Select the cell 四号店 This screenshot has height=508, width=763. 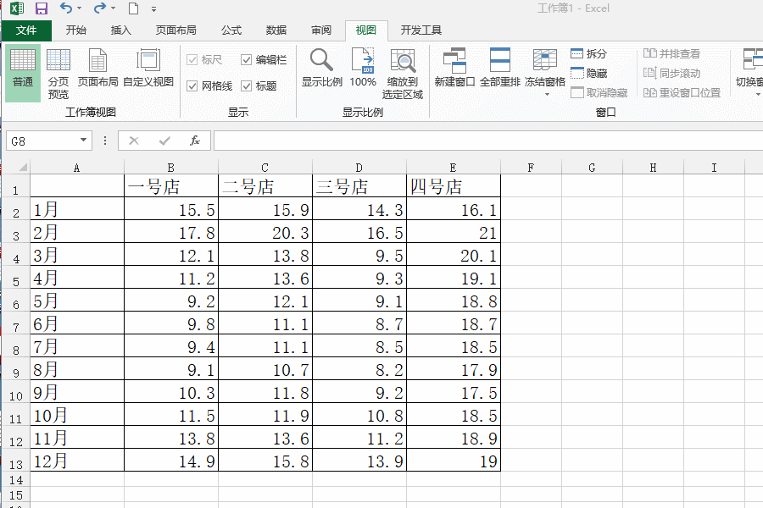point(453,186)
